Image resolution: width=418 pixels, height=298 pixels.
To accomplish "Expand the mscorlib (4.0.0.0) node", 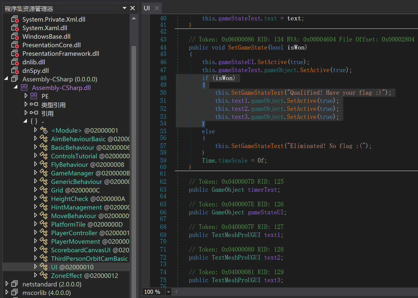I will click(x=7, y=292).
